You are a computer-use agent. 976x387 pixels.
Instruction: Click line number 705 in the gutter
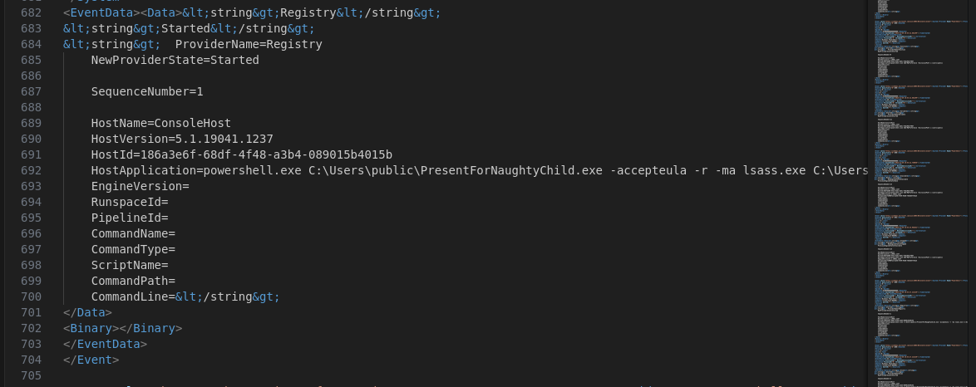pos(31,375)
